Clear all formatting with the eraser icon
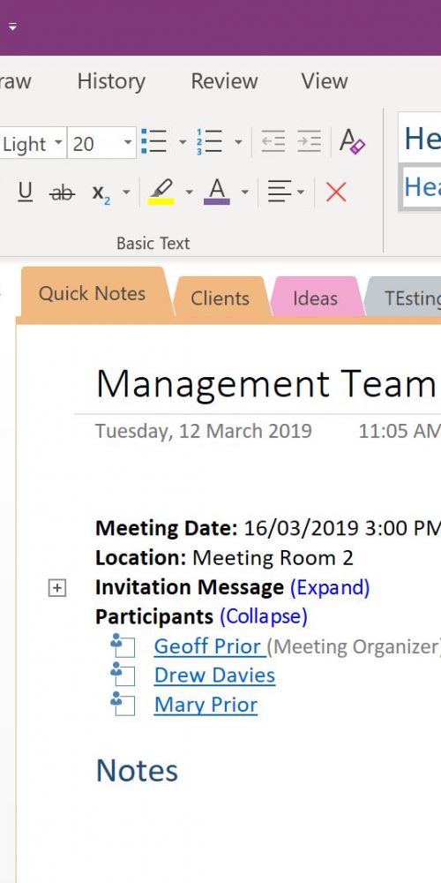Viewport: 441px width, 883px height. pos(352,141)
